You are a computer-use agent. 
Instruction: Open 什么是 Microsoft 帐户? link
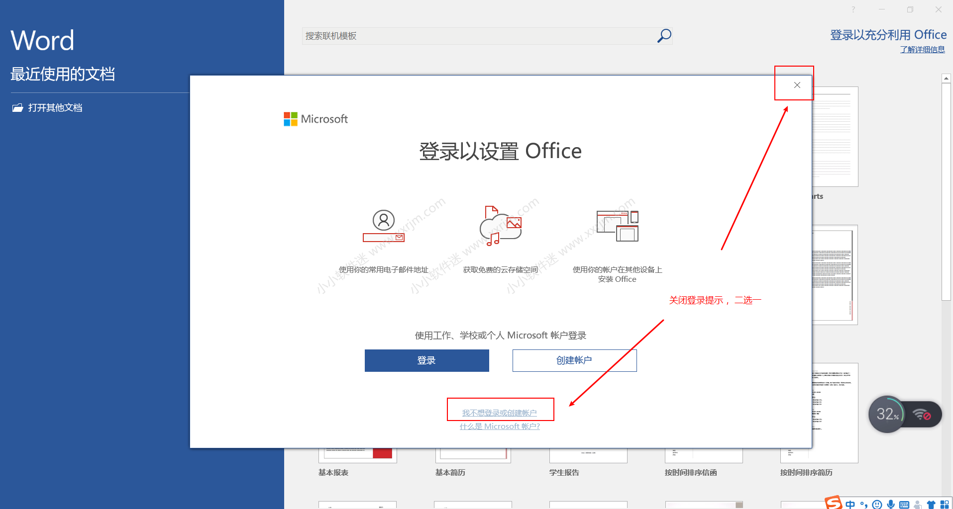point(500,426)
